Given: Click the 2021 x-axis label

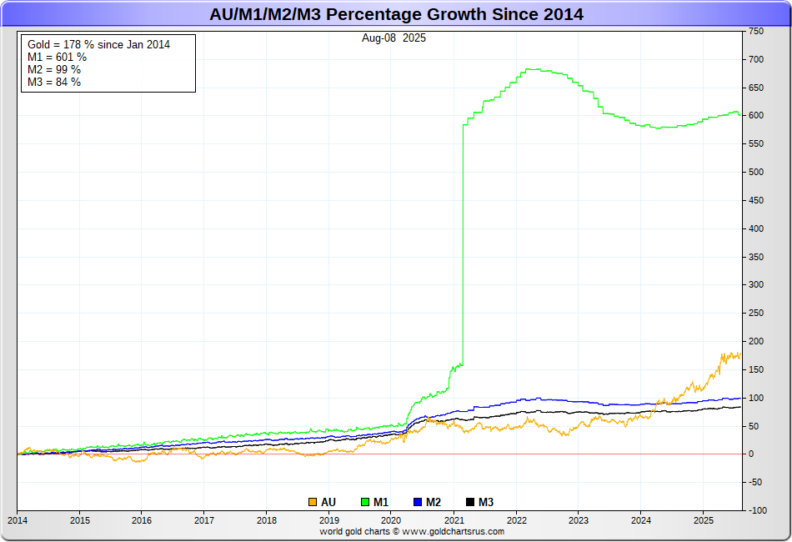Looking at the screenshot, I should (x=454, y=520).
